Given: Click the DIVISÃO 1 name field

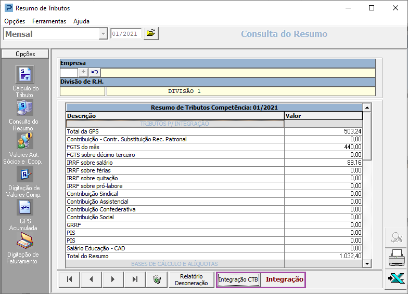Looking at the screenshot, I should click(241, 91).
